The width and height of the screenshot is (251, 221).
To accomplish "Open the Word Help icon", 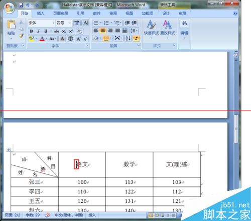I will (235, 14).
